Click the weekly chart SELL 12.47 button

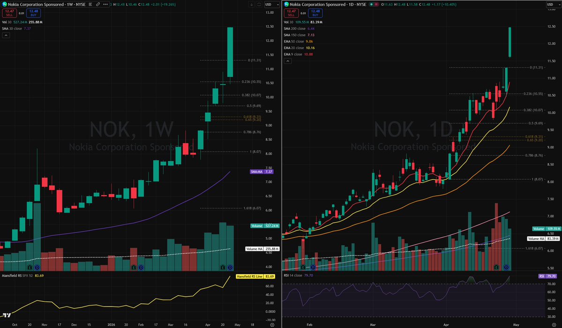(x=9, y=13)
